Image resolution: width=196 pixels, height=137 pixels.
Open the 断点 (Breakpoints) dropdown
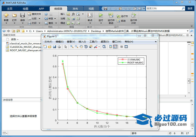pos(90,23)
